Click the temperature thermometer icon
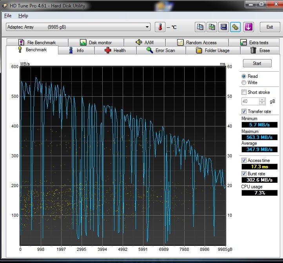283x263 pixels. 160,27
